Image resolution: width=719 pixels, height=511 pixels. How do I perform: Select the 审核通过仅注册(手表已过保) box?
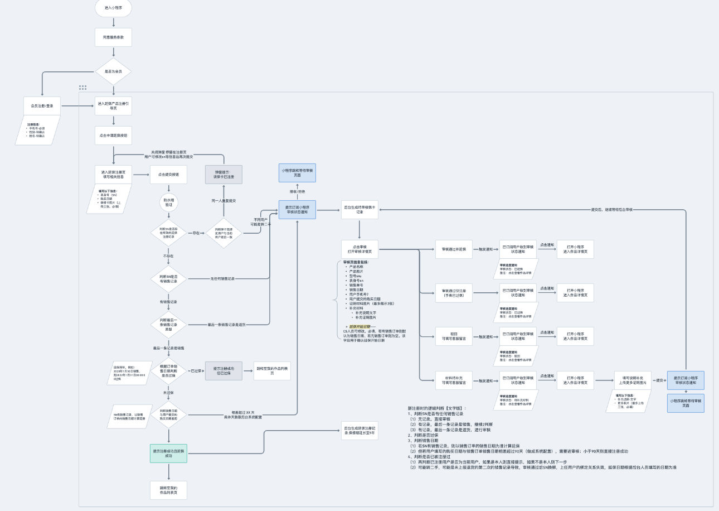click(454, 293)
